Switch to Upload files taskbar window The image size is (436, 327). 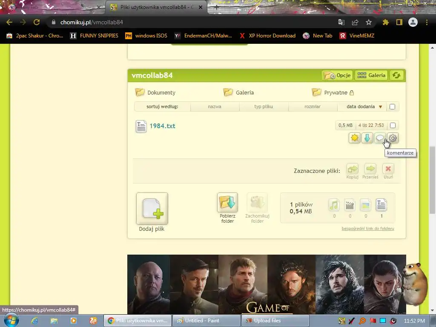tap(275, 321)
